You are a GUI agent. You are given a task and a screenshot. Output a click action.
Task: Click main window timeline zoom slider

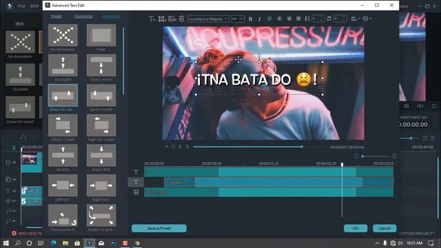[x=409, y=138]
